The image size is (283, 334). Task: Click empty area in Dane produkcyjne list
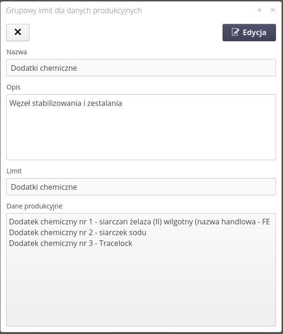click(x=141, y=290)
